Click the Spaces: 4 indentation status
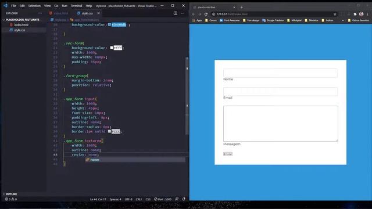The height and width of the screenshot is (209, 372). [x=115, y=199]
